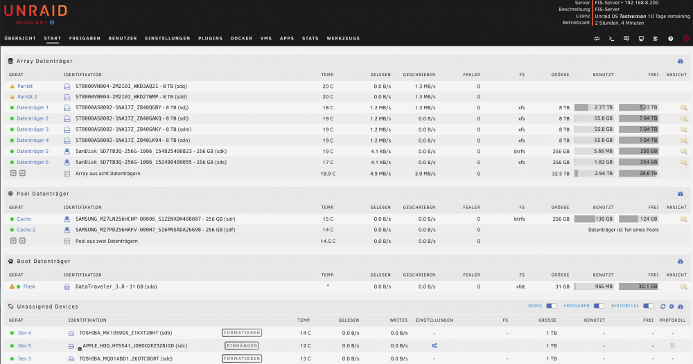The height and width of the screenshot is (364, 693).
Task: Refresh the Unassigned Devices list
Action: pyautogui.click(x=663, y=306)
